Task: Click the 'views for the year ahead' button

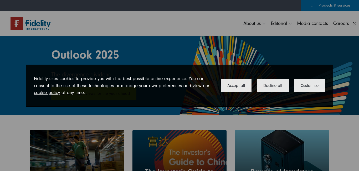Action: (x=94, y=94)
